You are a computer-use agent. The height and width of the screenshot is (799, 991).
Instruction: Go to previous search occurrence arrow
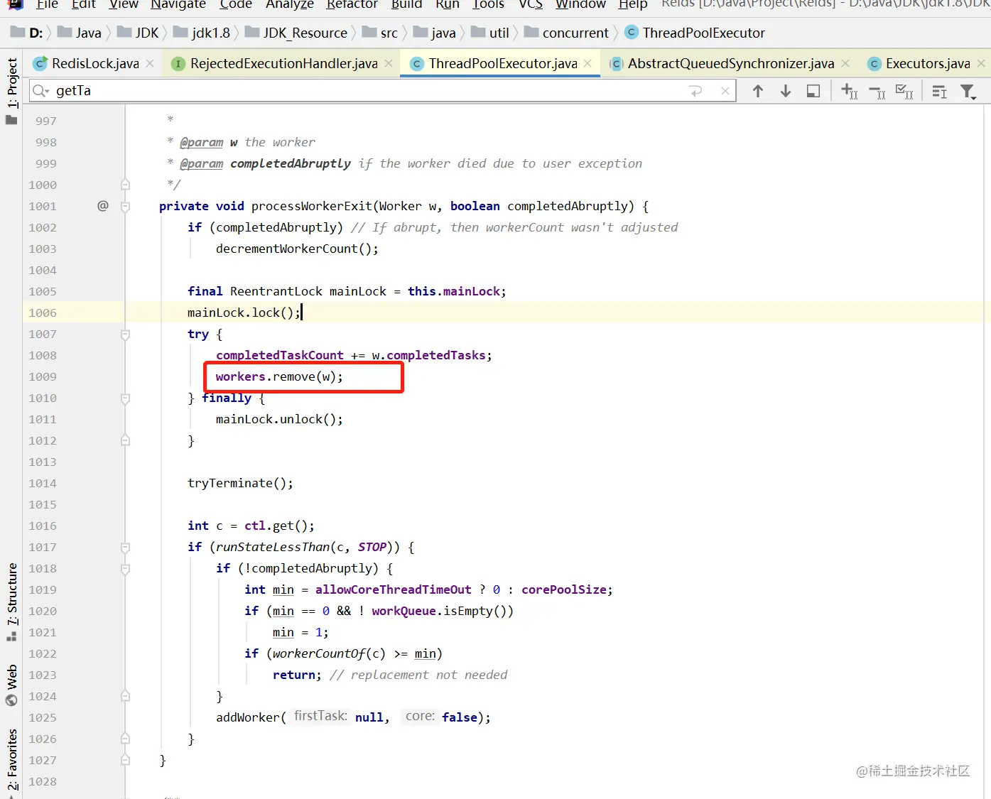point(758,91)
